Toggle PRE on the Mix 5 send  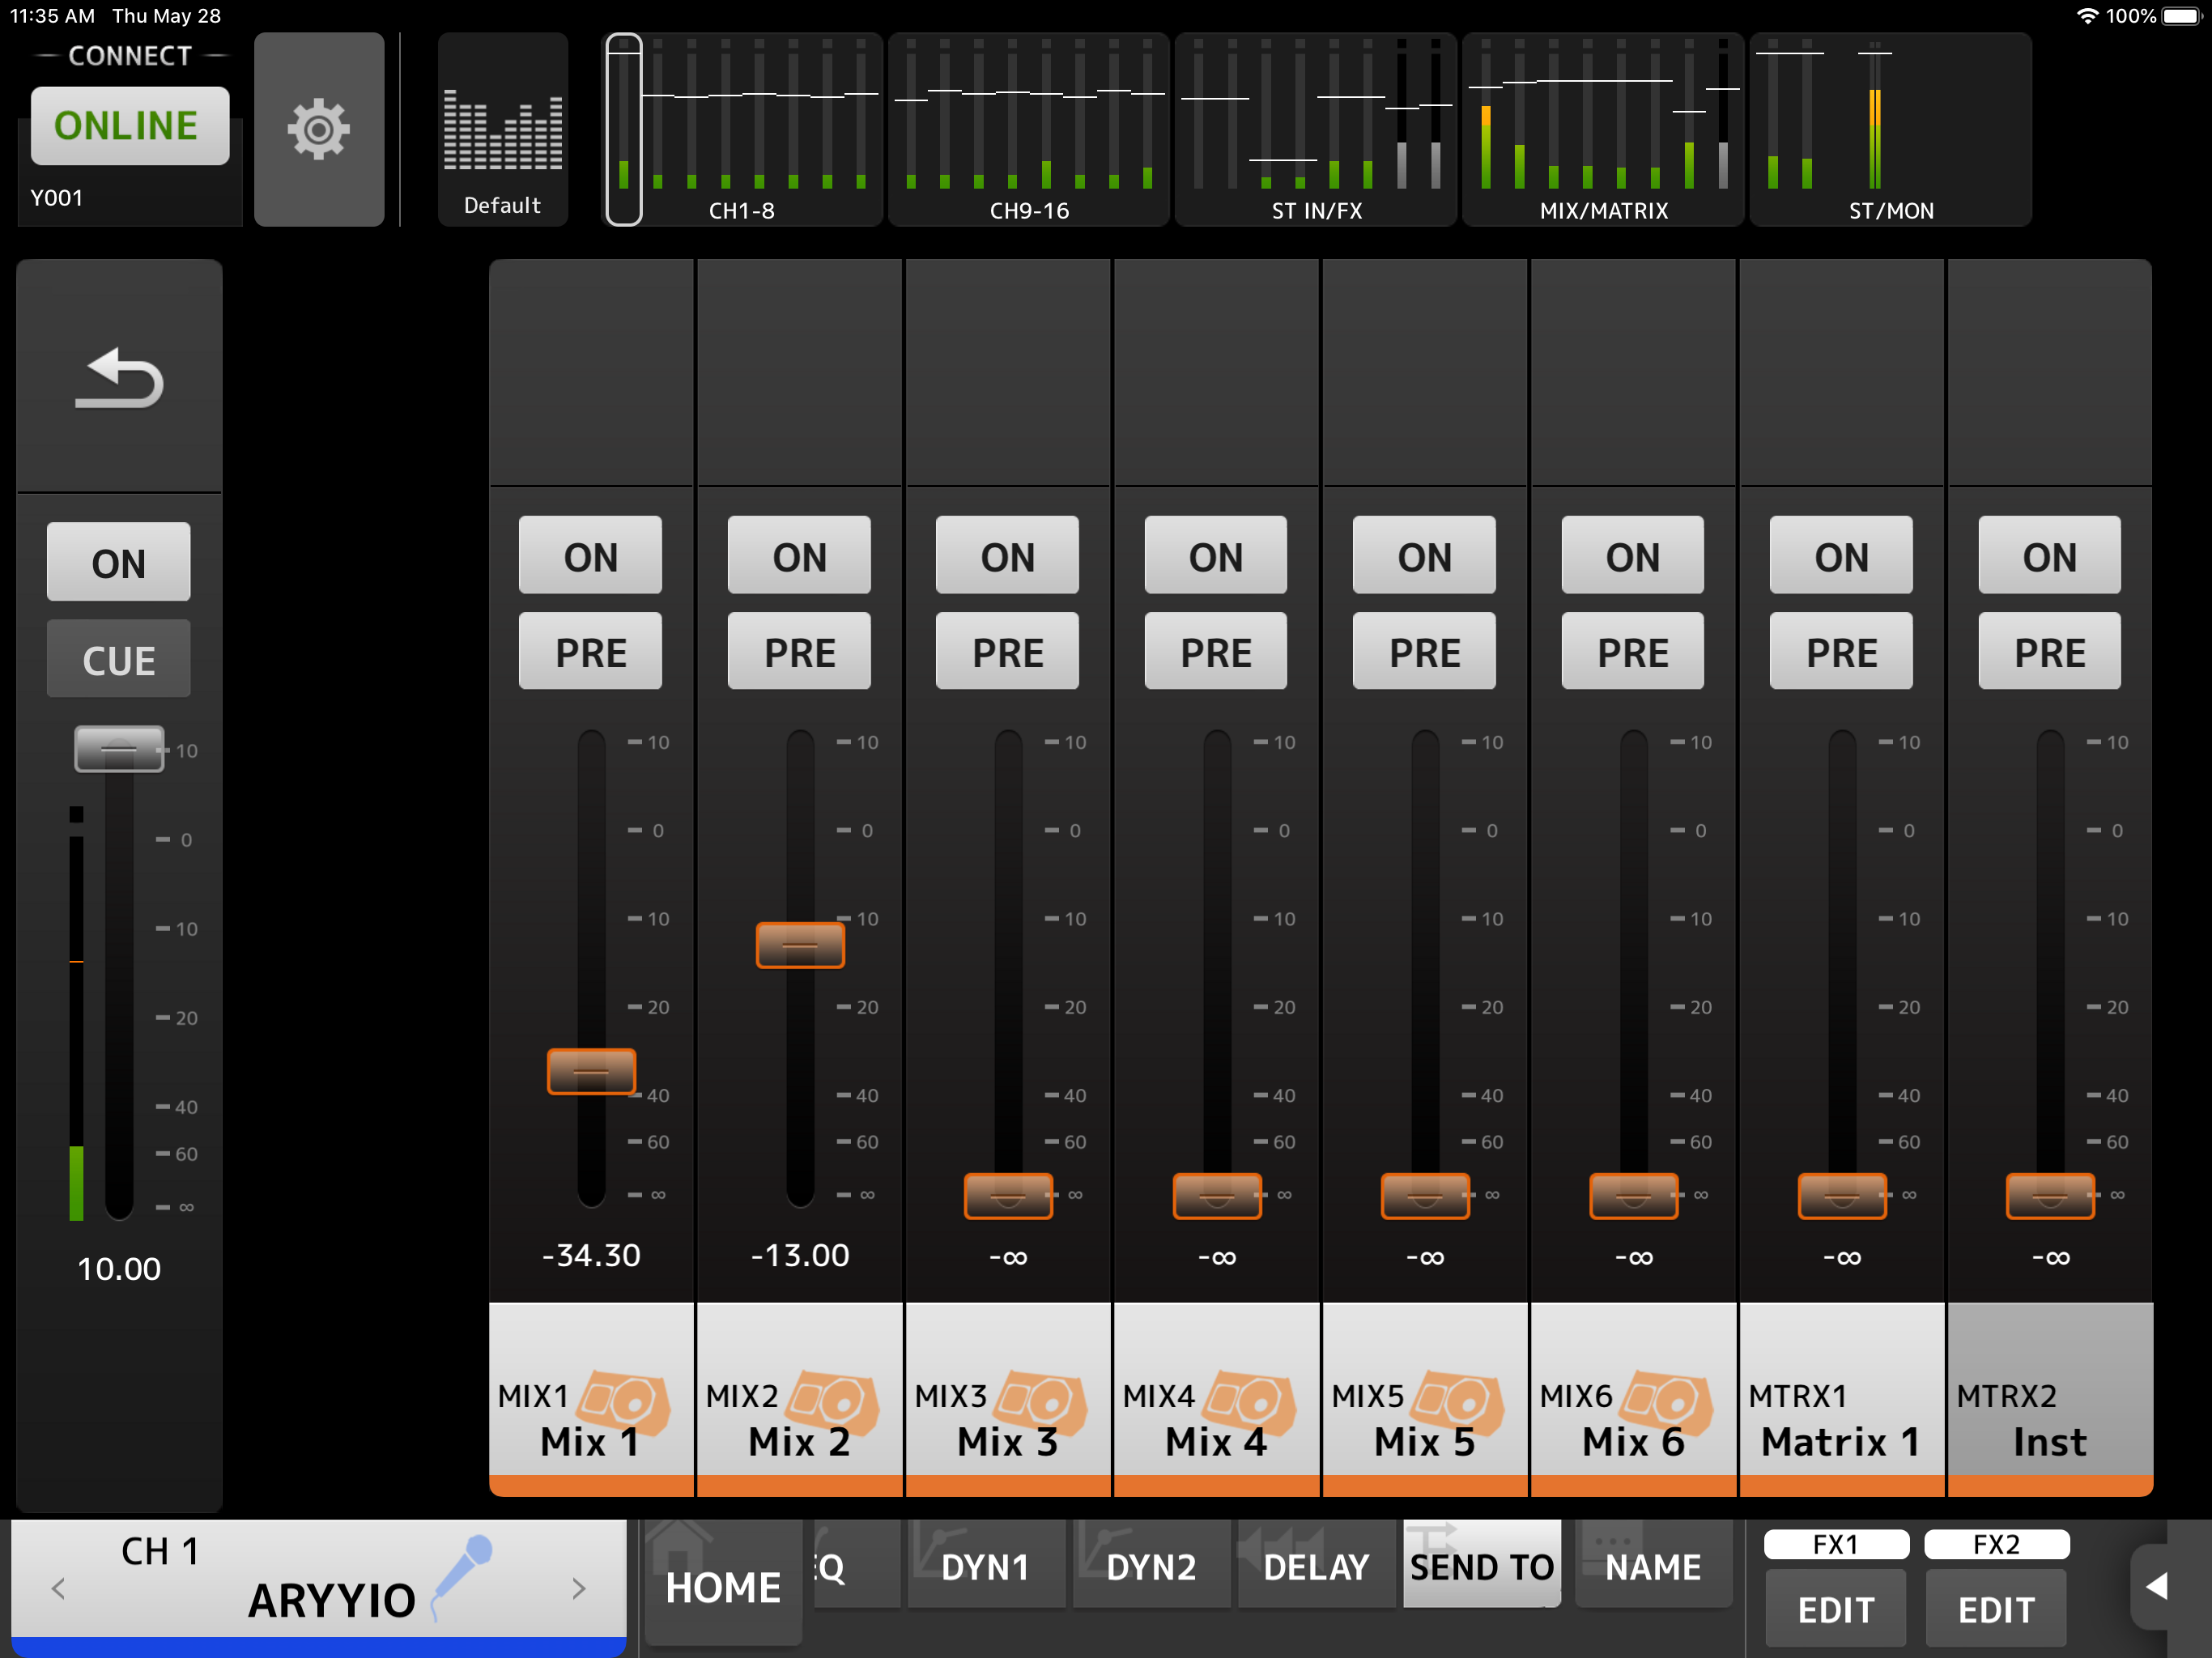click(x=1423, y=652)
